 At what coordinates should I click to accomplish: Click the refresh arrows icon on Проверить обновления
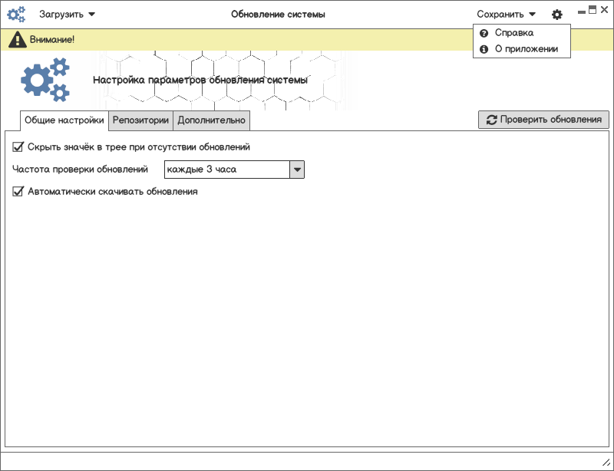pyautogui.click(x=491, y=120)
